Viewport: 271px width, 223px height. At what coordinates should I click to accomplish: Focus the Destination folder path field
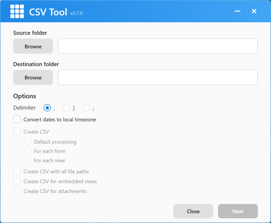point(157,77)
